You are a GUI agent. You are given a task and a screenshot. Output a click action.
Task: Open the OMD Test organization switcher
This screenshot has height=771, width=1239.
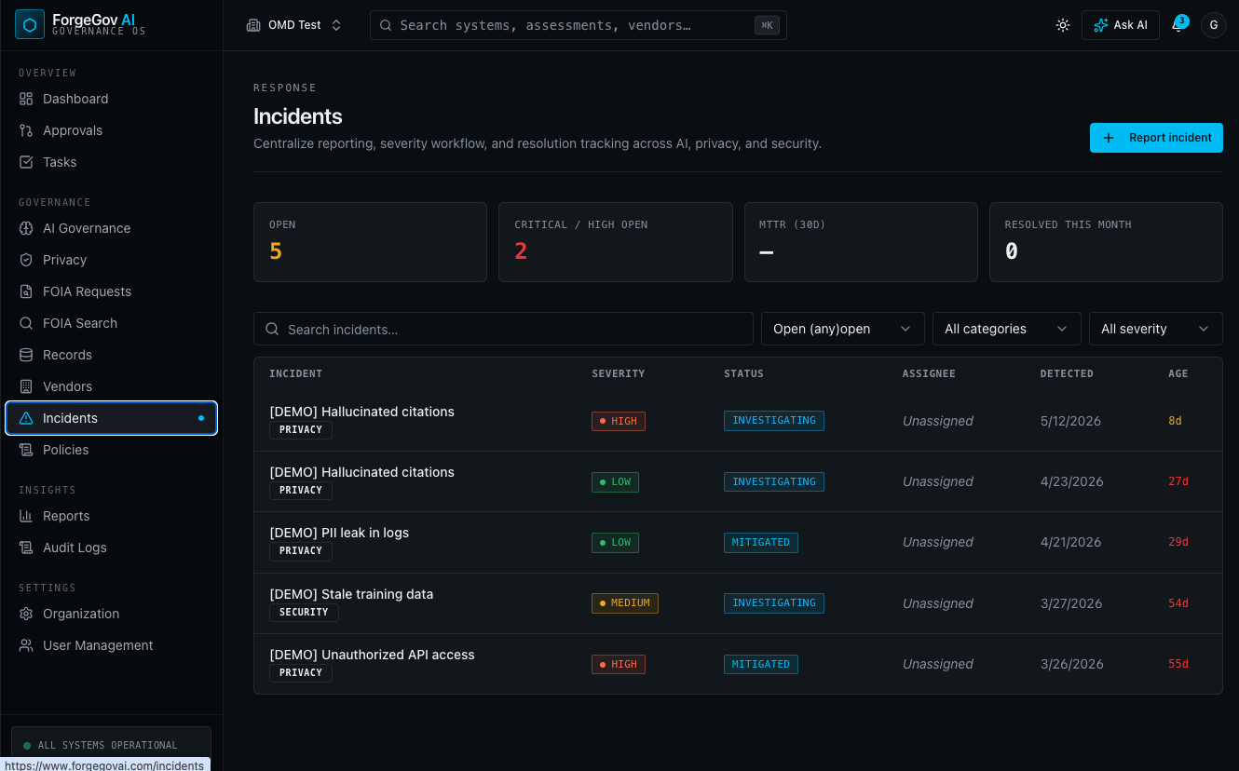click(x=294, y=25)
